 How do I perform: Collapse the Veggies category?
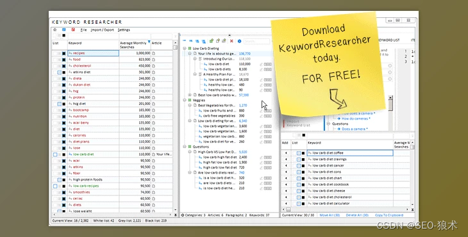(x=185, y=100)
